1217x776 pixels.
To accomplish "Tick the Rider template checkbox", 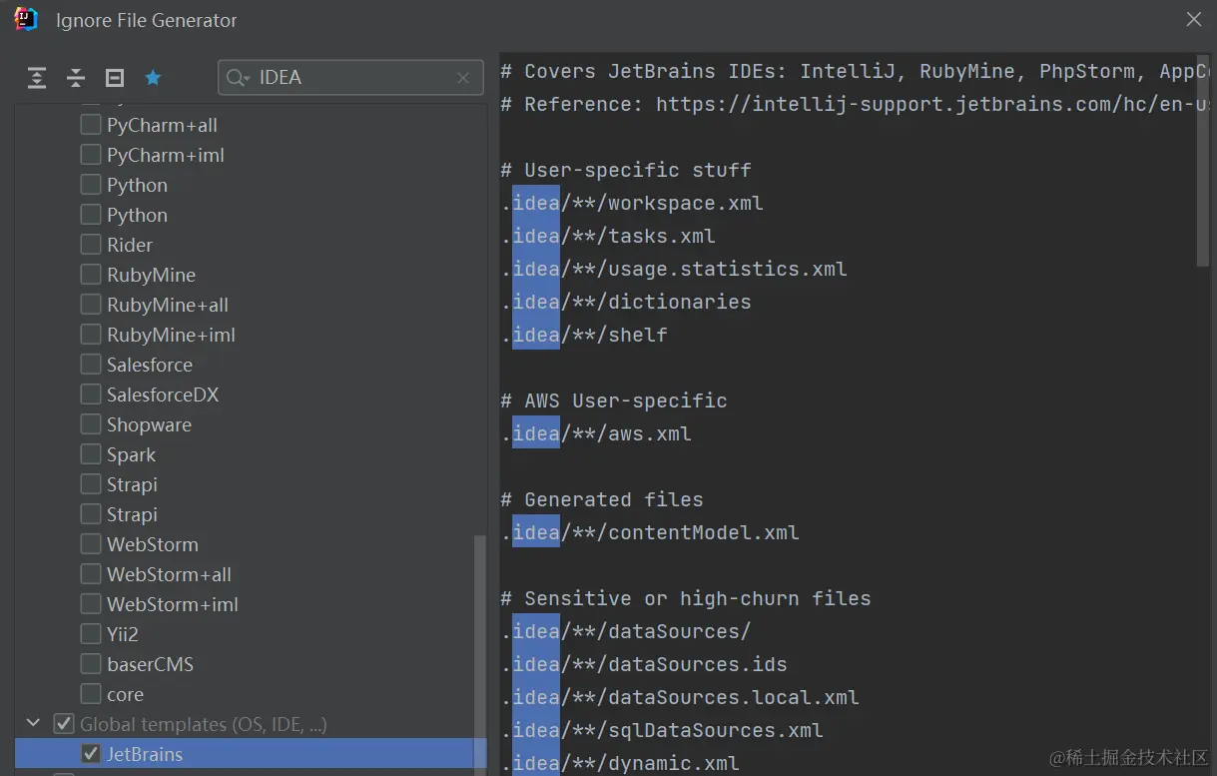I will (91, 245).
